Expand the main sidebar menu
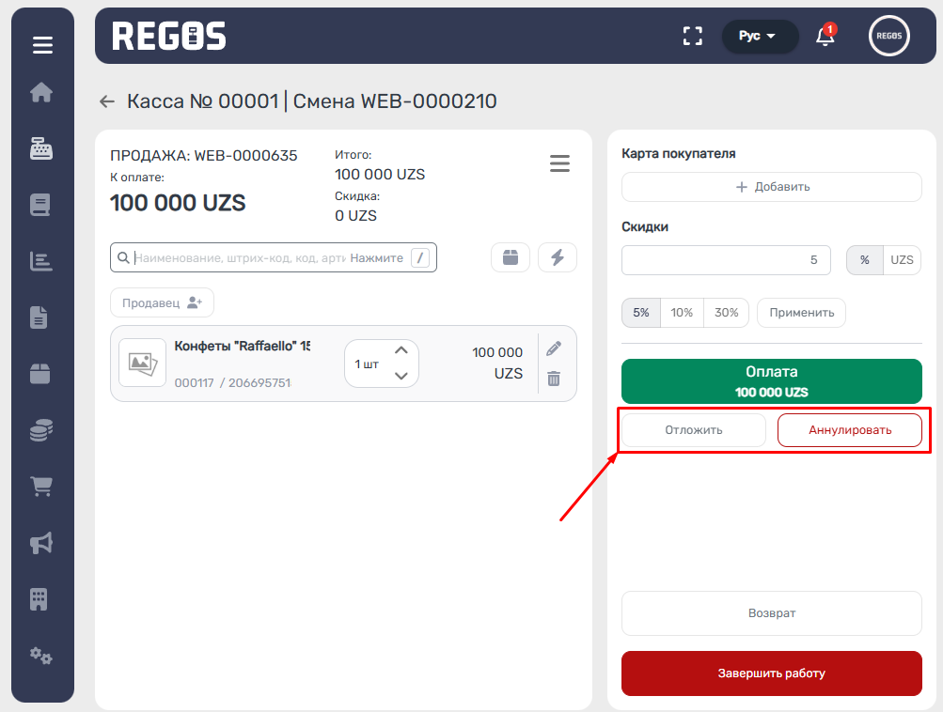This screenshot has height=712, width=943. pos(41,44)
